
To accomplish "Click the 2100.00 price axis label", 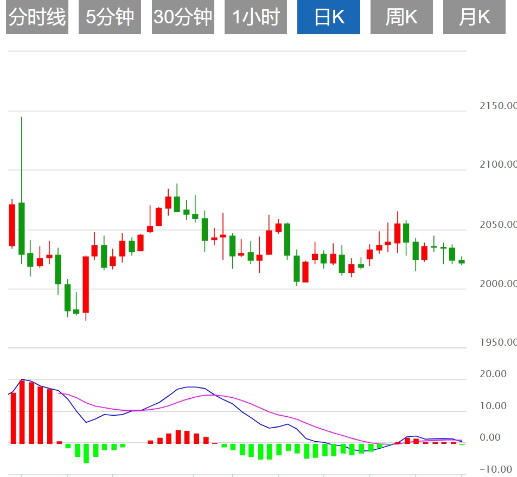I will pos(498,164).
